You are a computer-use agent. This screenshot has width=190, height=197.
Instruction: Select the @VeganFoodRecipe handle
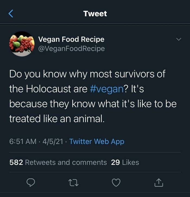(71, 48)
